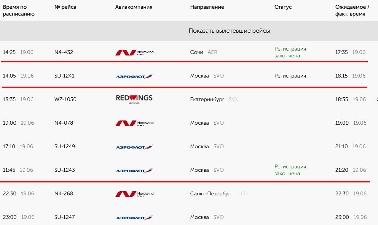378x225 pixels.
Task: Click Nordwind logo on flight N4-078 row
Action: pos(134,123)
